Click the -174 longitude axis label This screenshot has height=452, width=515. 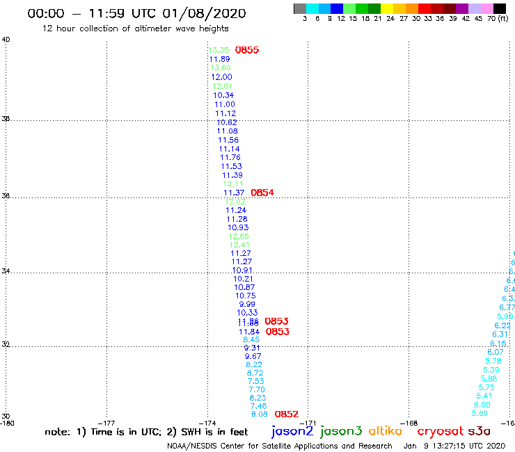[207, 423]
